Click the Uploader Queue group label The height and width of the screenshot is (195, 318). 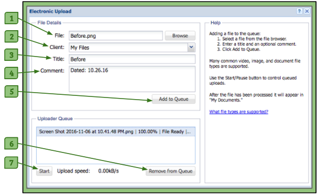tap(55, 119)
